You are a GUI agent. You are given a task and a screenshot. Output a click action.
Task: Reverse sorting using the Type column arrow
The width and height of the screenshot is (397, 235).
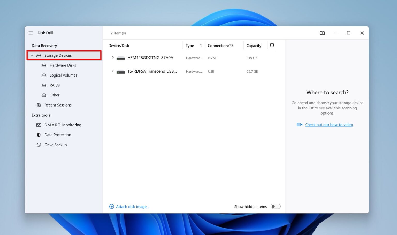click(201, 45)
